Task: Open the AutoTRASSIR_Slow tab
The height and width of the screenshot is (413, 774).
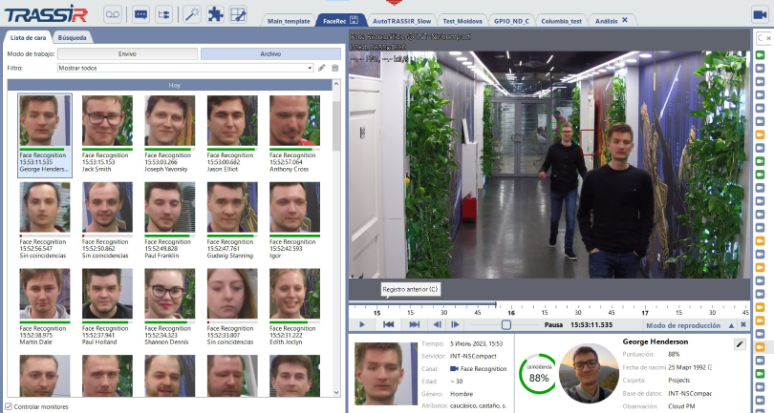Action: pos(400,20)
